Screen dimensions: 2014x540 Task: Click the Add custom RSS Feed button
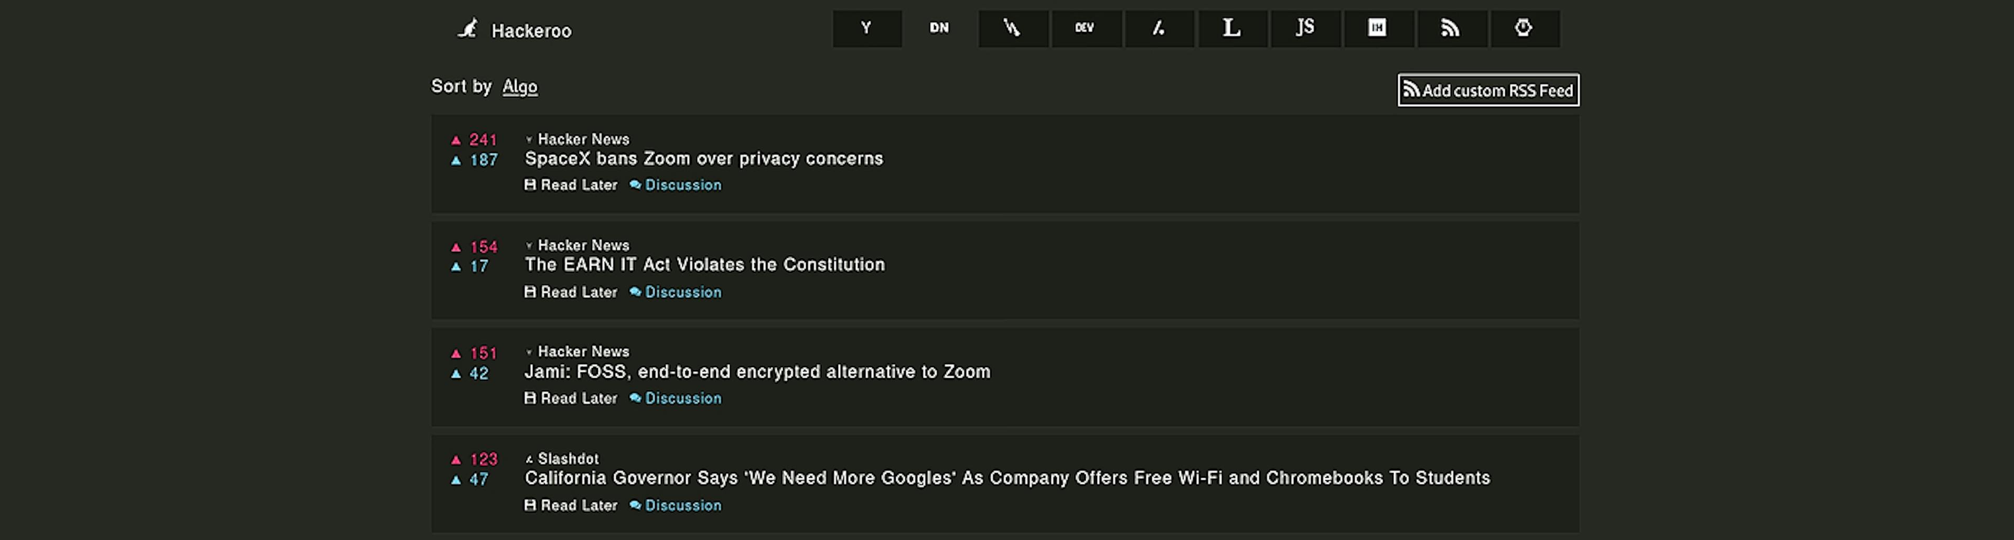click(x=1488, y=91)
